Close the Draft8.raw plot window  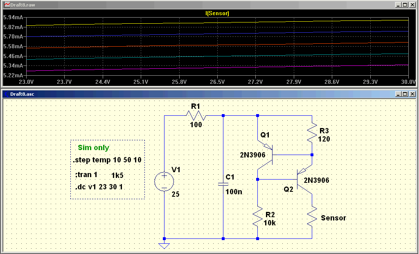412,5
